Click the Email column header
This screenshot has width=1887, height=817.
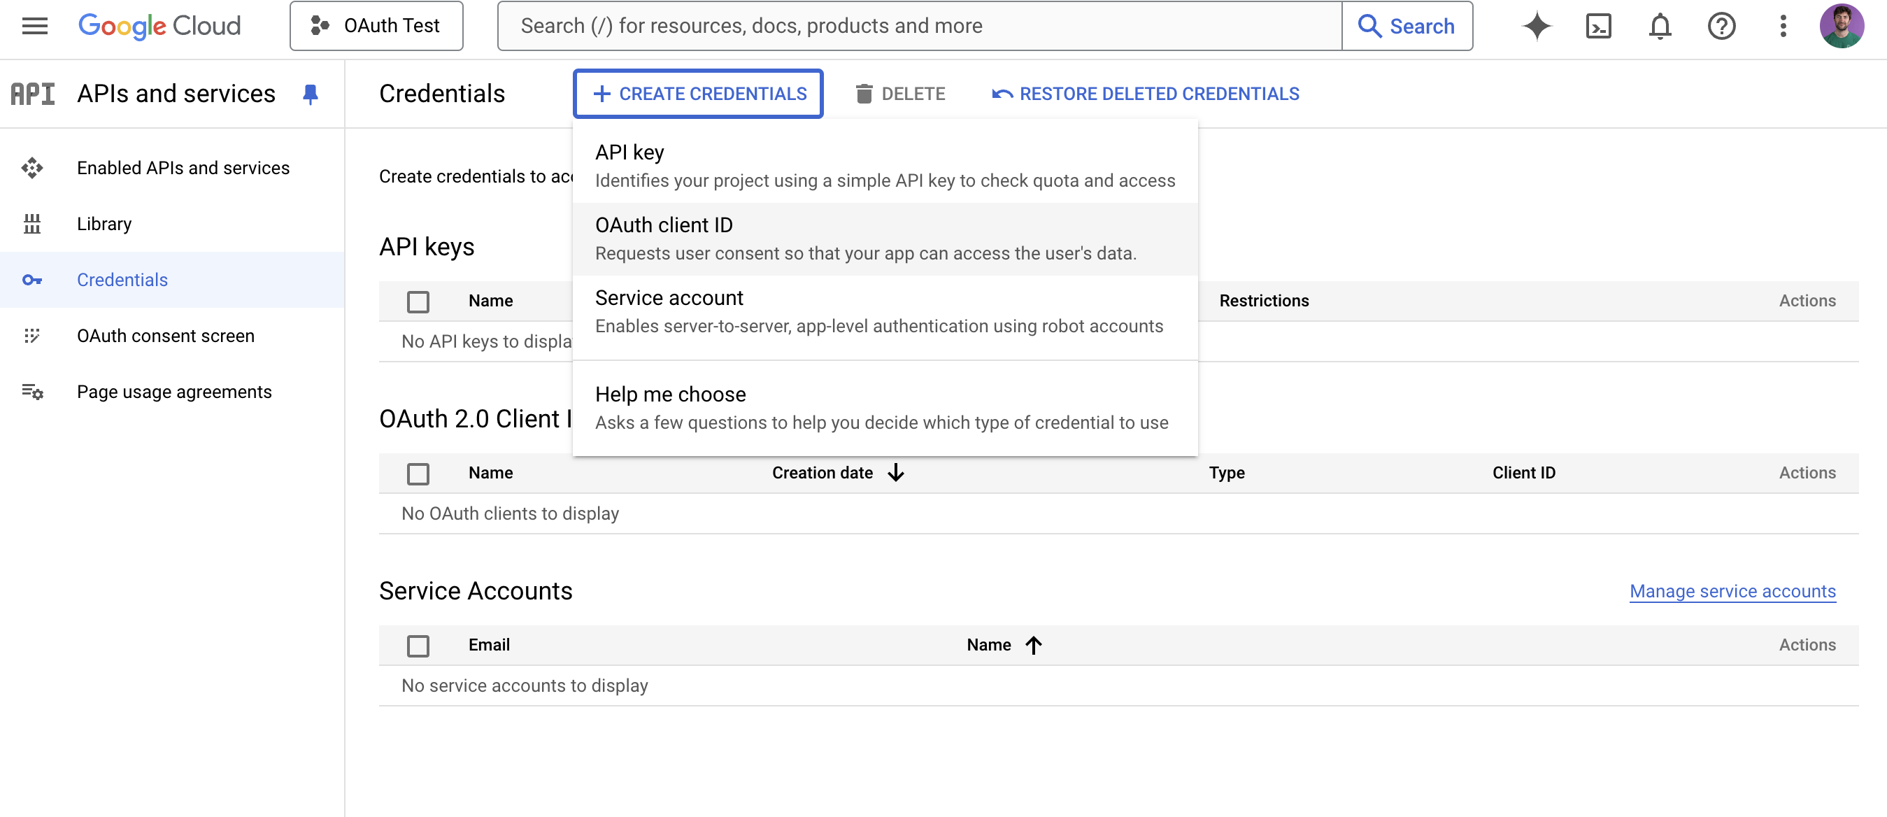pos(489,645)
